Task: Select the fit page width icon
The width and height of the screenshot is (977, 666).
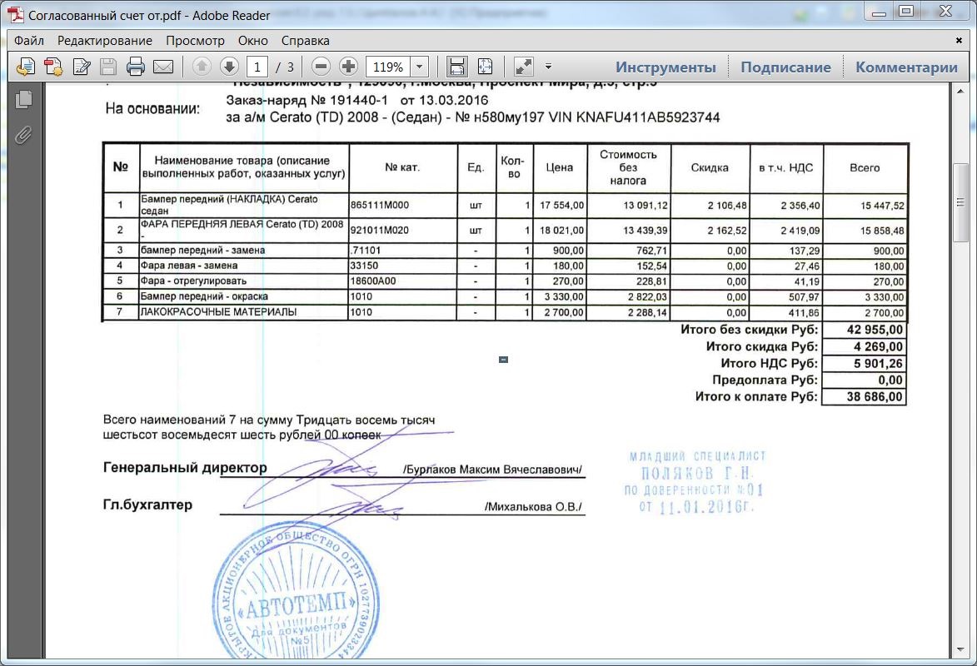Action: (457, 67)
